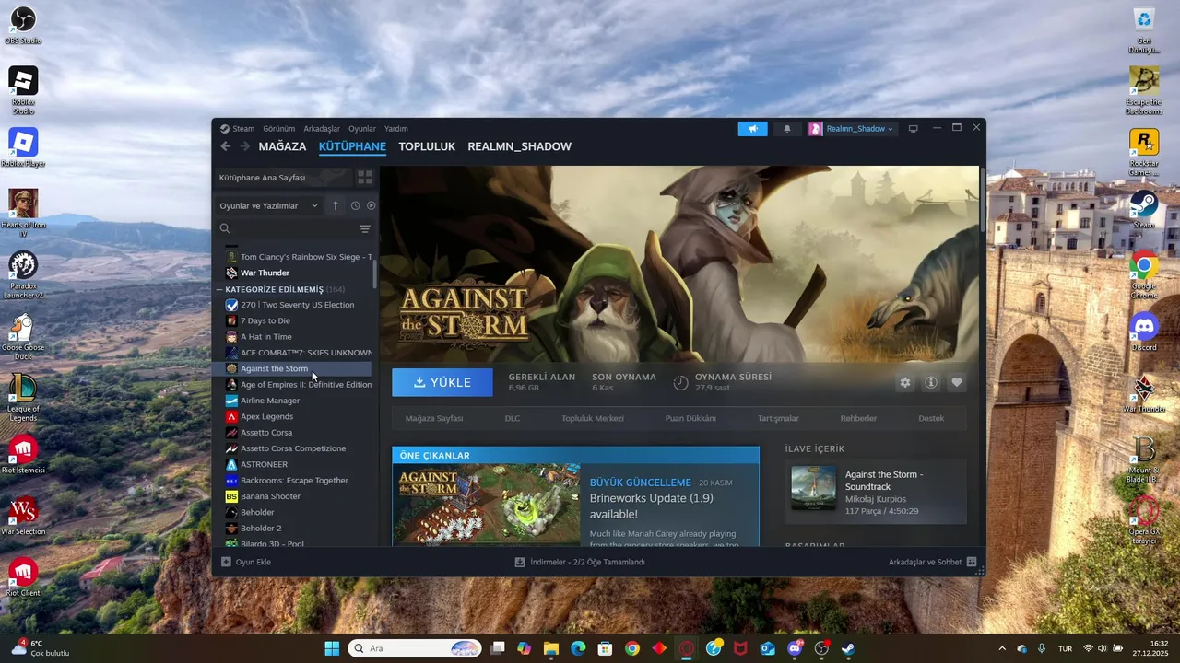Screen dimensions: 1180x663
Task: Open Against the Storm Soundtrack cover
Action: tap(814, 488)
